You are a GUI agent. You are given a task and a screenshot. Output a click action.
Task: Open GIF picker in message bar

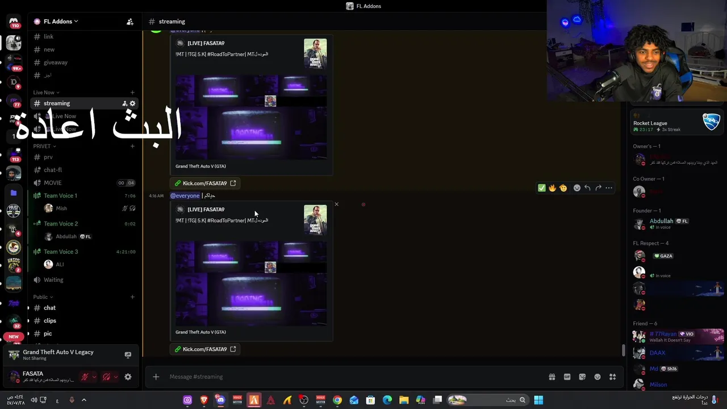(567, 377)
